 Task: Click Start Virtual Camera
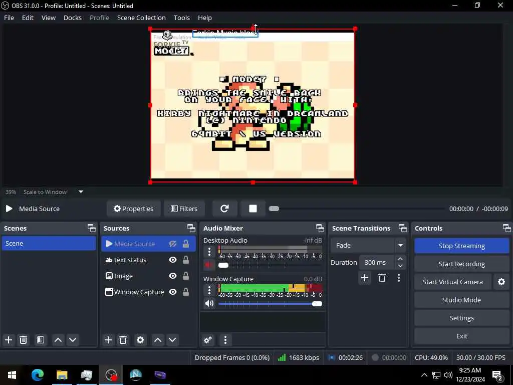pos(452,282)
